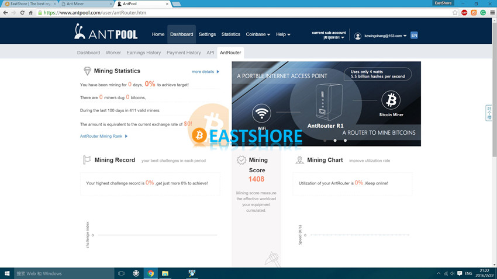Image resolution: width=497 pixels, height=279 pixels.
Task: Open the AntRouter Mining Rank link
Action: pos(103,136)
